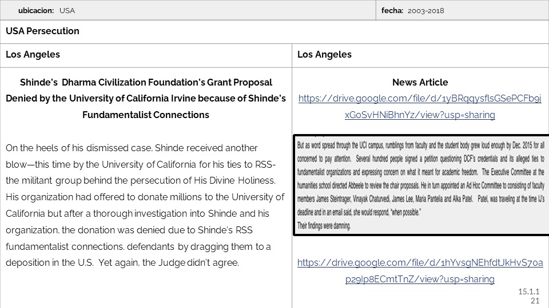
Task: Click the news article clipping image
Action: [421, 185]
